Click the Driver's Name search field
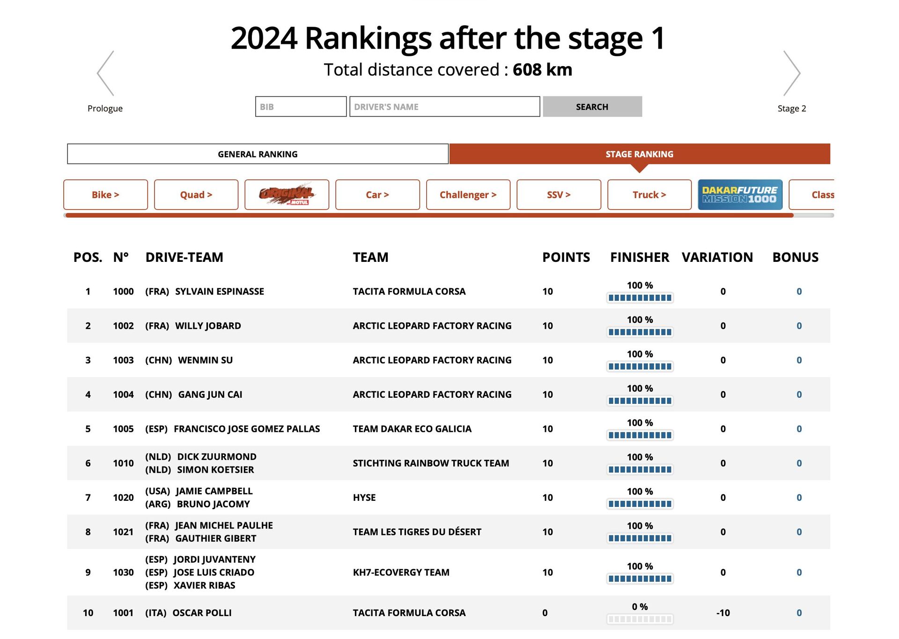Viewport: 899px width, 639px height. click(x=444, y=107)
